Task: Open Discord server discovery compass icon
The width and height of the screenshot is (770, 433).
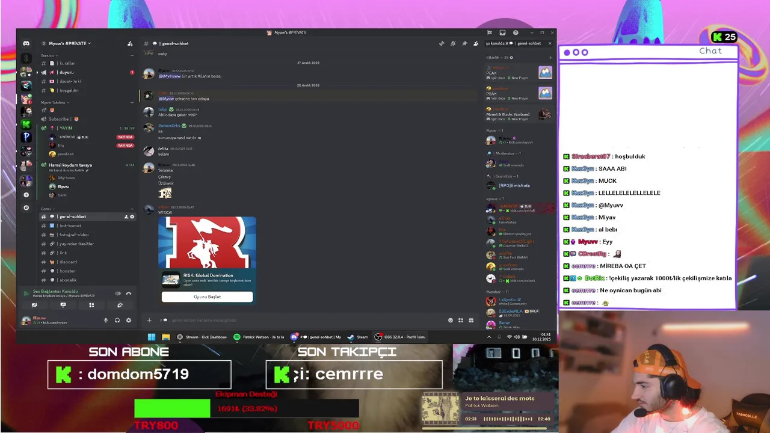Action: click(x=26, y=207)
